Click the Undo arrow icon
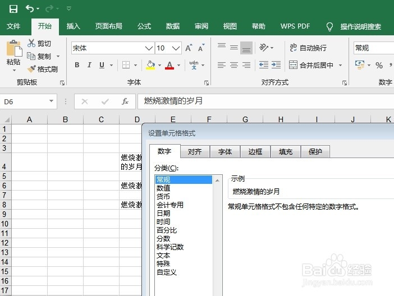This screenshot has width=394, height=296. (x=30, y=9)
